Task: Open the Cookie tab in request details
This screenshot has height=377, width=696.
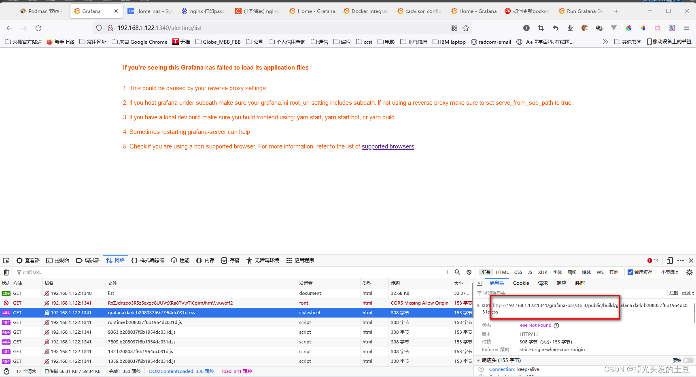Action: [x=521, y=283]
